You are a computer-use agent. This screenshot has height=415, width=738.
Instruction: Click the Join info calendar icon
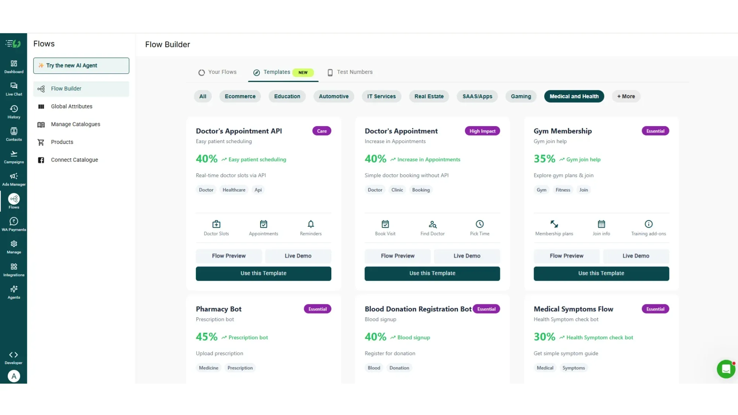point(601,224)
